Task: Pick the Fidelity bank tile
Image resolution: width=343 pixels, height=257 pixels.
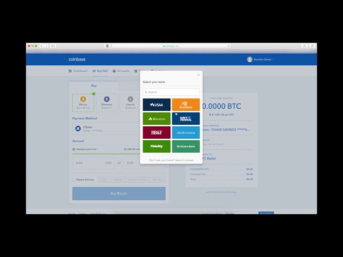Action: coord(156,146)
